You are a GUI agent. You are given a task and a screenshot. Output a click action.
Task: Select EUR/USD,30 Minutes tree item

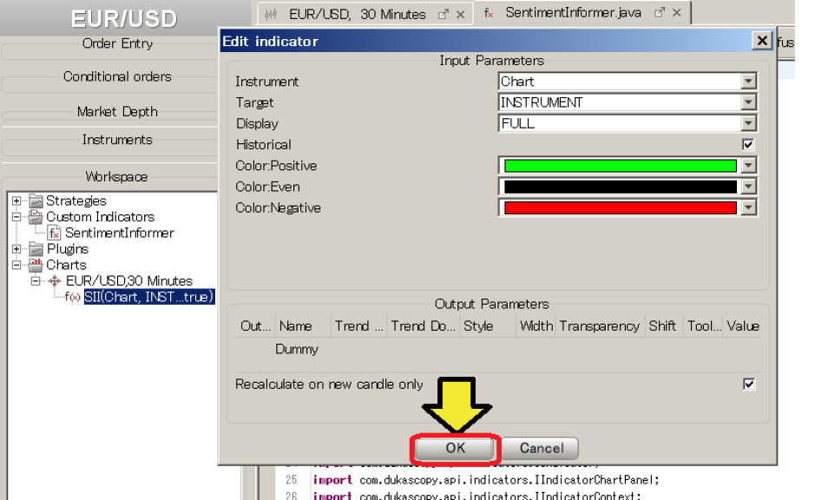pos(129,281)
